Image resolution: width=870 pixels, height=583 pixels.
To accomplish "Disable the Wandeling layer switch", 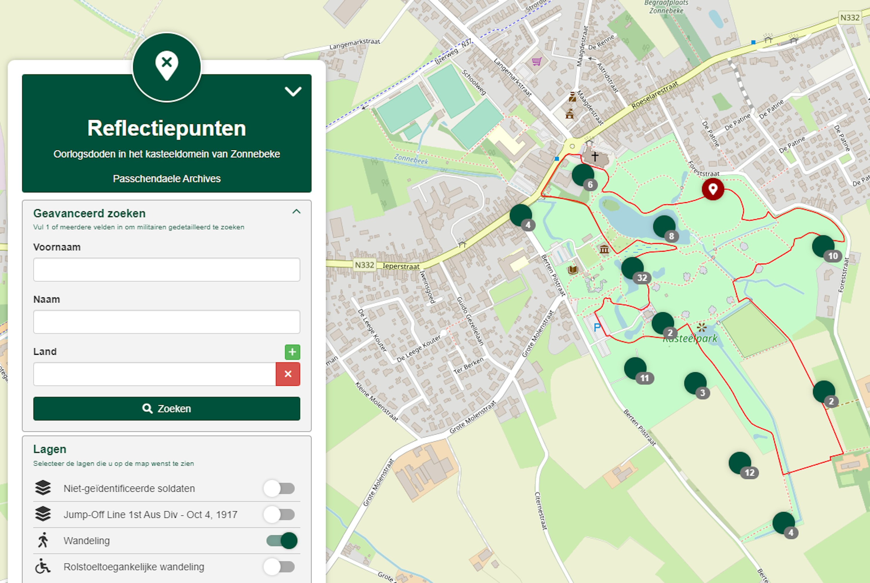I will [282, 541].
